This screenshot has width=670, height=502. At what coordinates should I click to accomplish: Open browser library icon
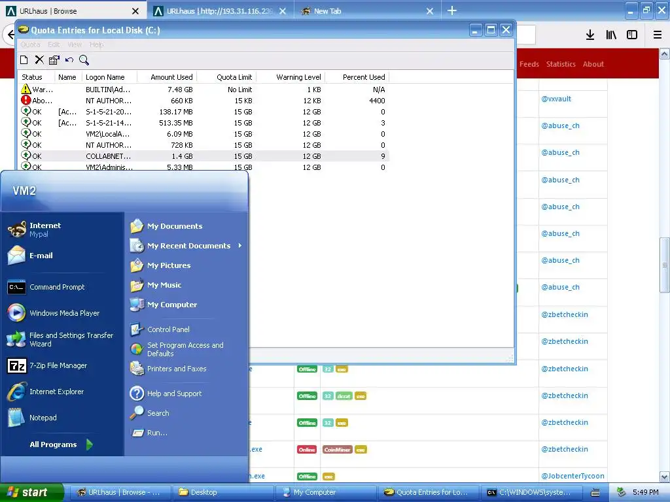click(611, 35)
